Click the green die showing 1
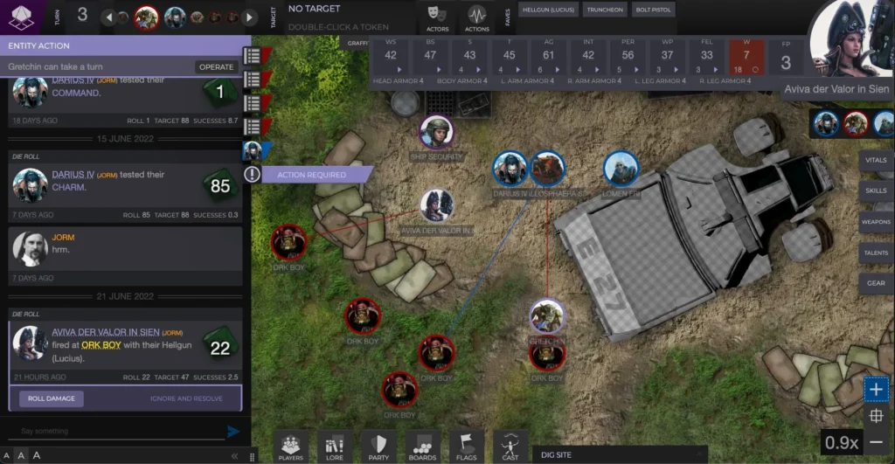The width and height of the screenshot is (895, 464). (220, 92)
